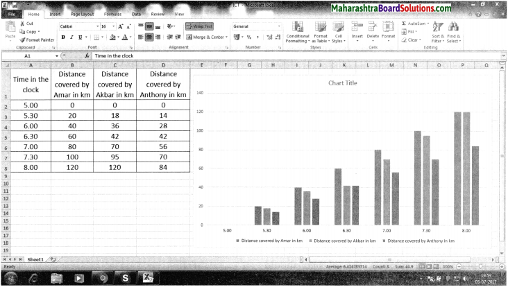
Task: Click the Format Painter brush
Action: pyautogui.click(x=22, y=40)
